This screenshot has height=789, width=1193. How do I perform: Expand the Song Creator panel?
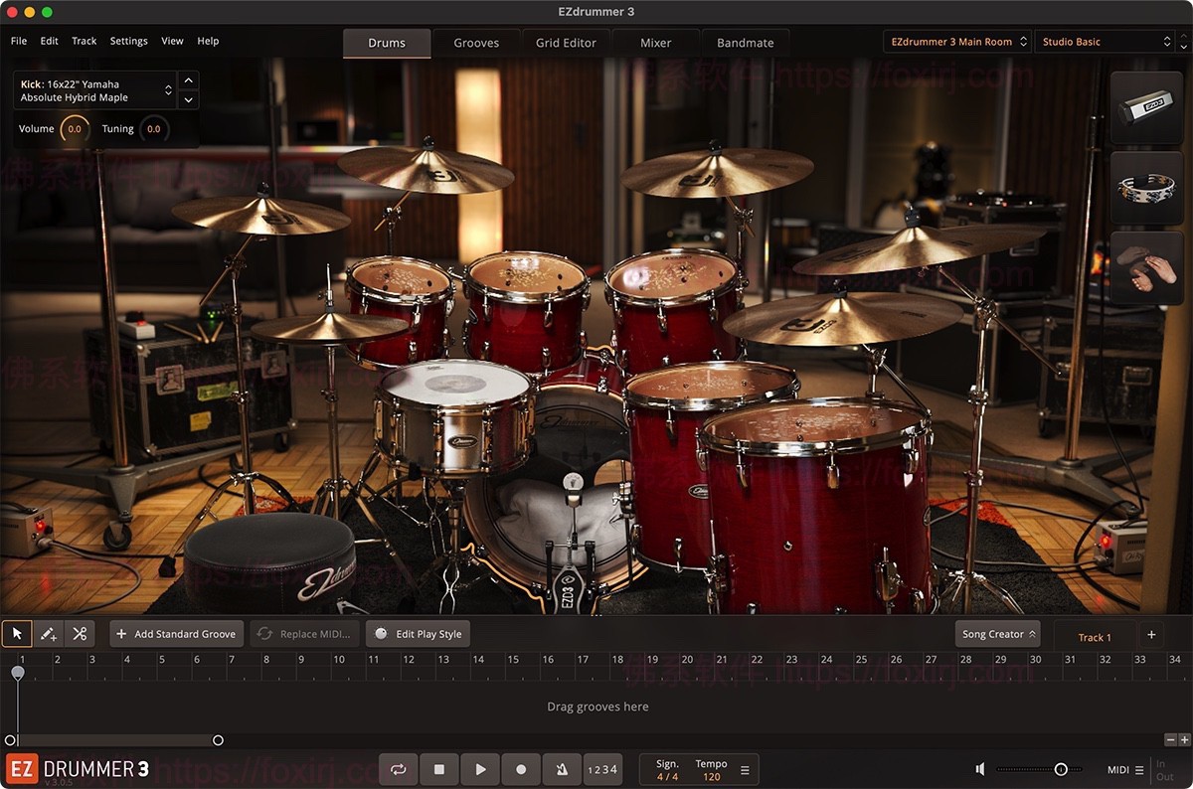pyautogui.click(x=997, y=633)
